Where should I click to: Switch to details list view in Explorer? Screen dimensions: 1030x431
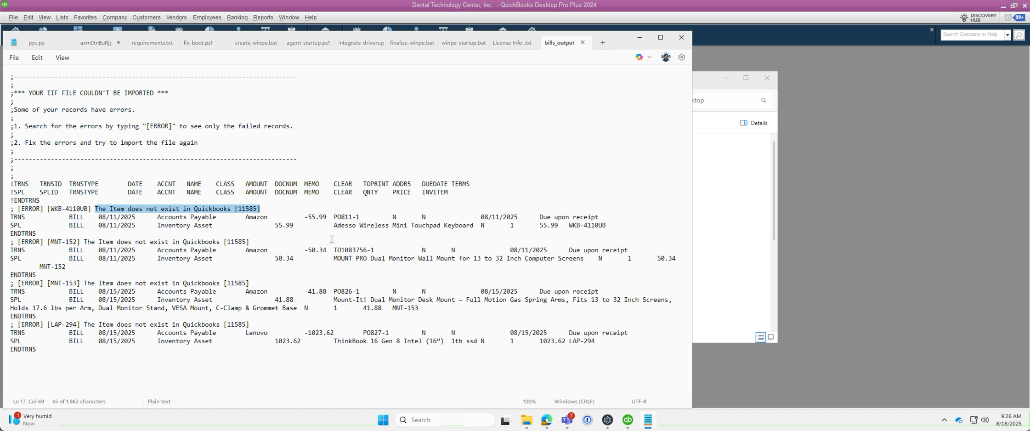760,337
